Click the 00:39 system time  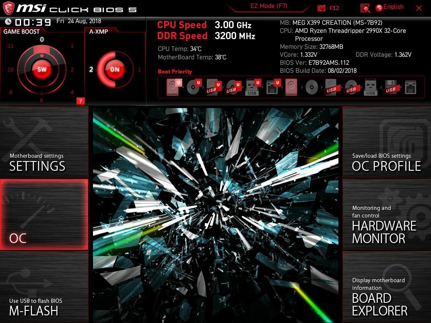coord(33,22)
